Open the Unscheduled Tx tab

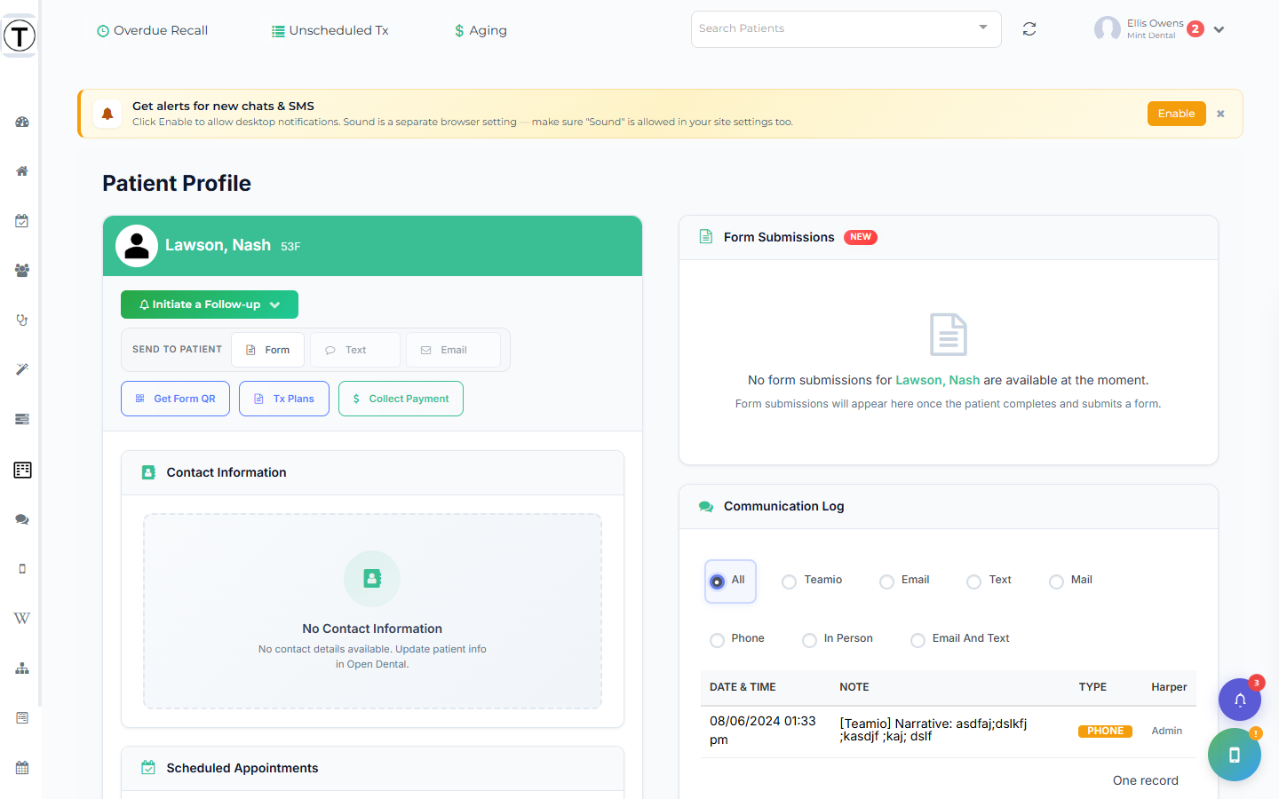point(330,30)
